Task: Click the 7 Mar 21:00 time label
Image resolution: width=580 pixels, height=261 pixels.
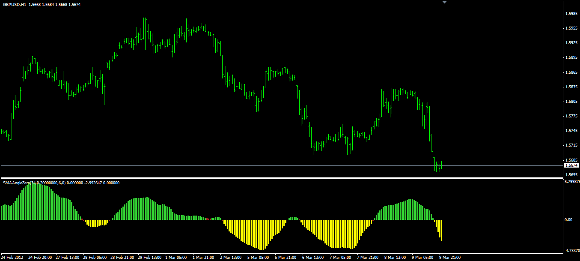Action: [368, 258]
